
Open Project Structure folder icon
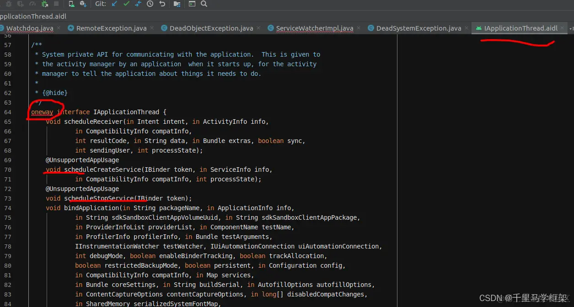coord(177,4)
